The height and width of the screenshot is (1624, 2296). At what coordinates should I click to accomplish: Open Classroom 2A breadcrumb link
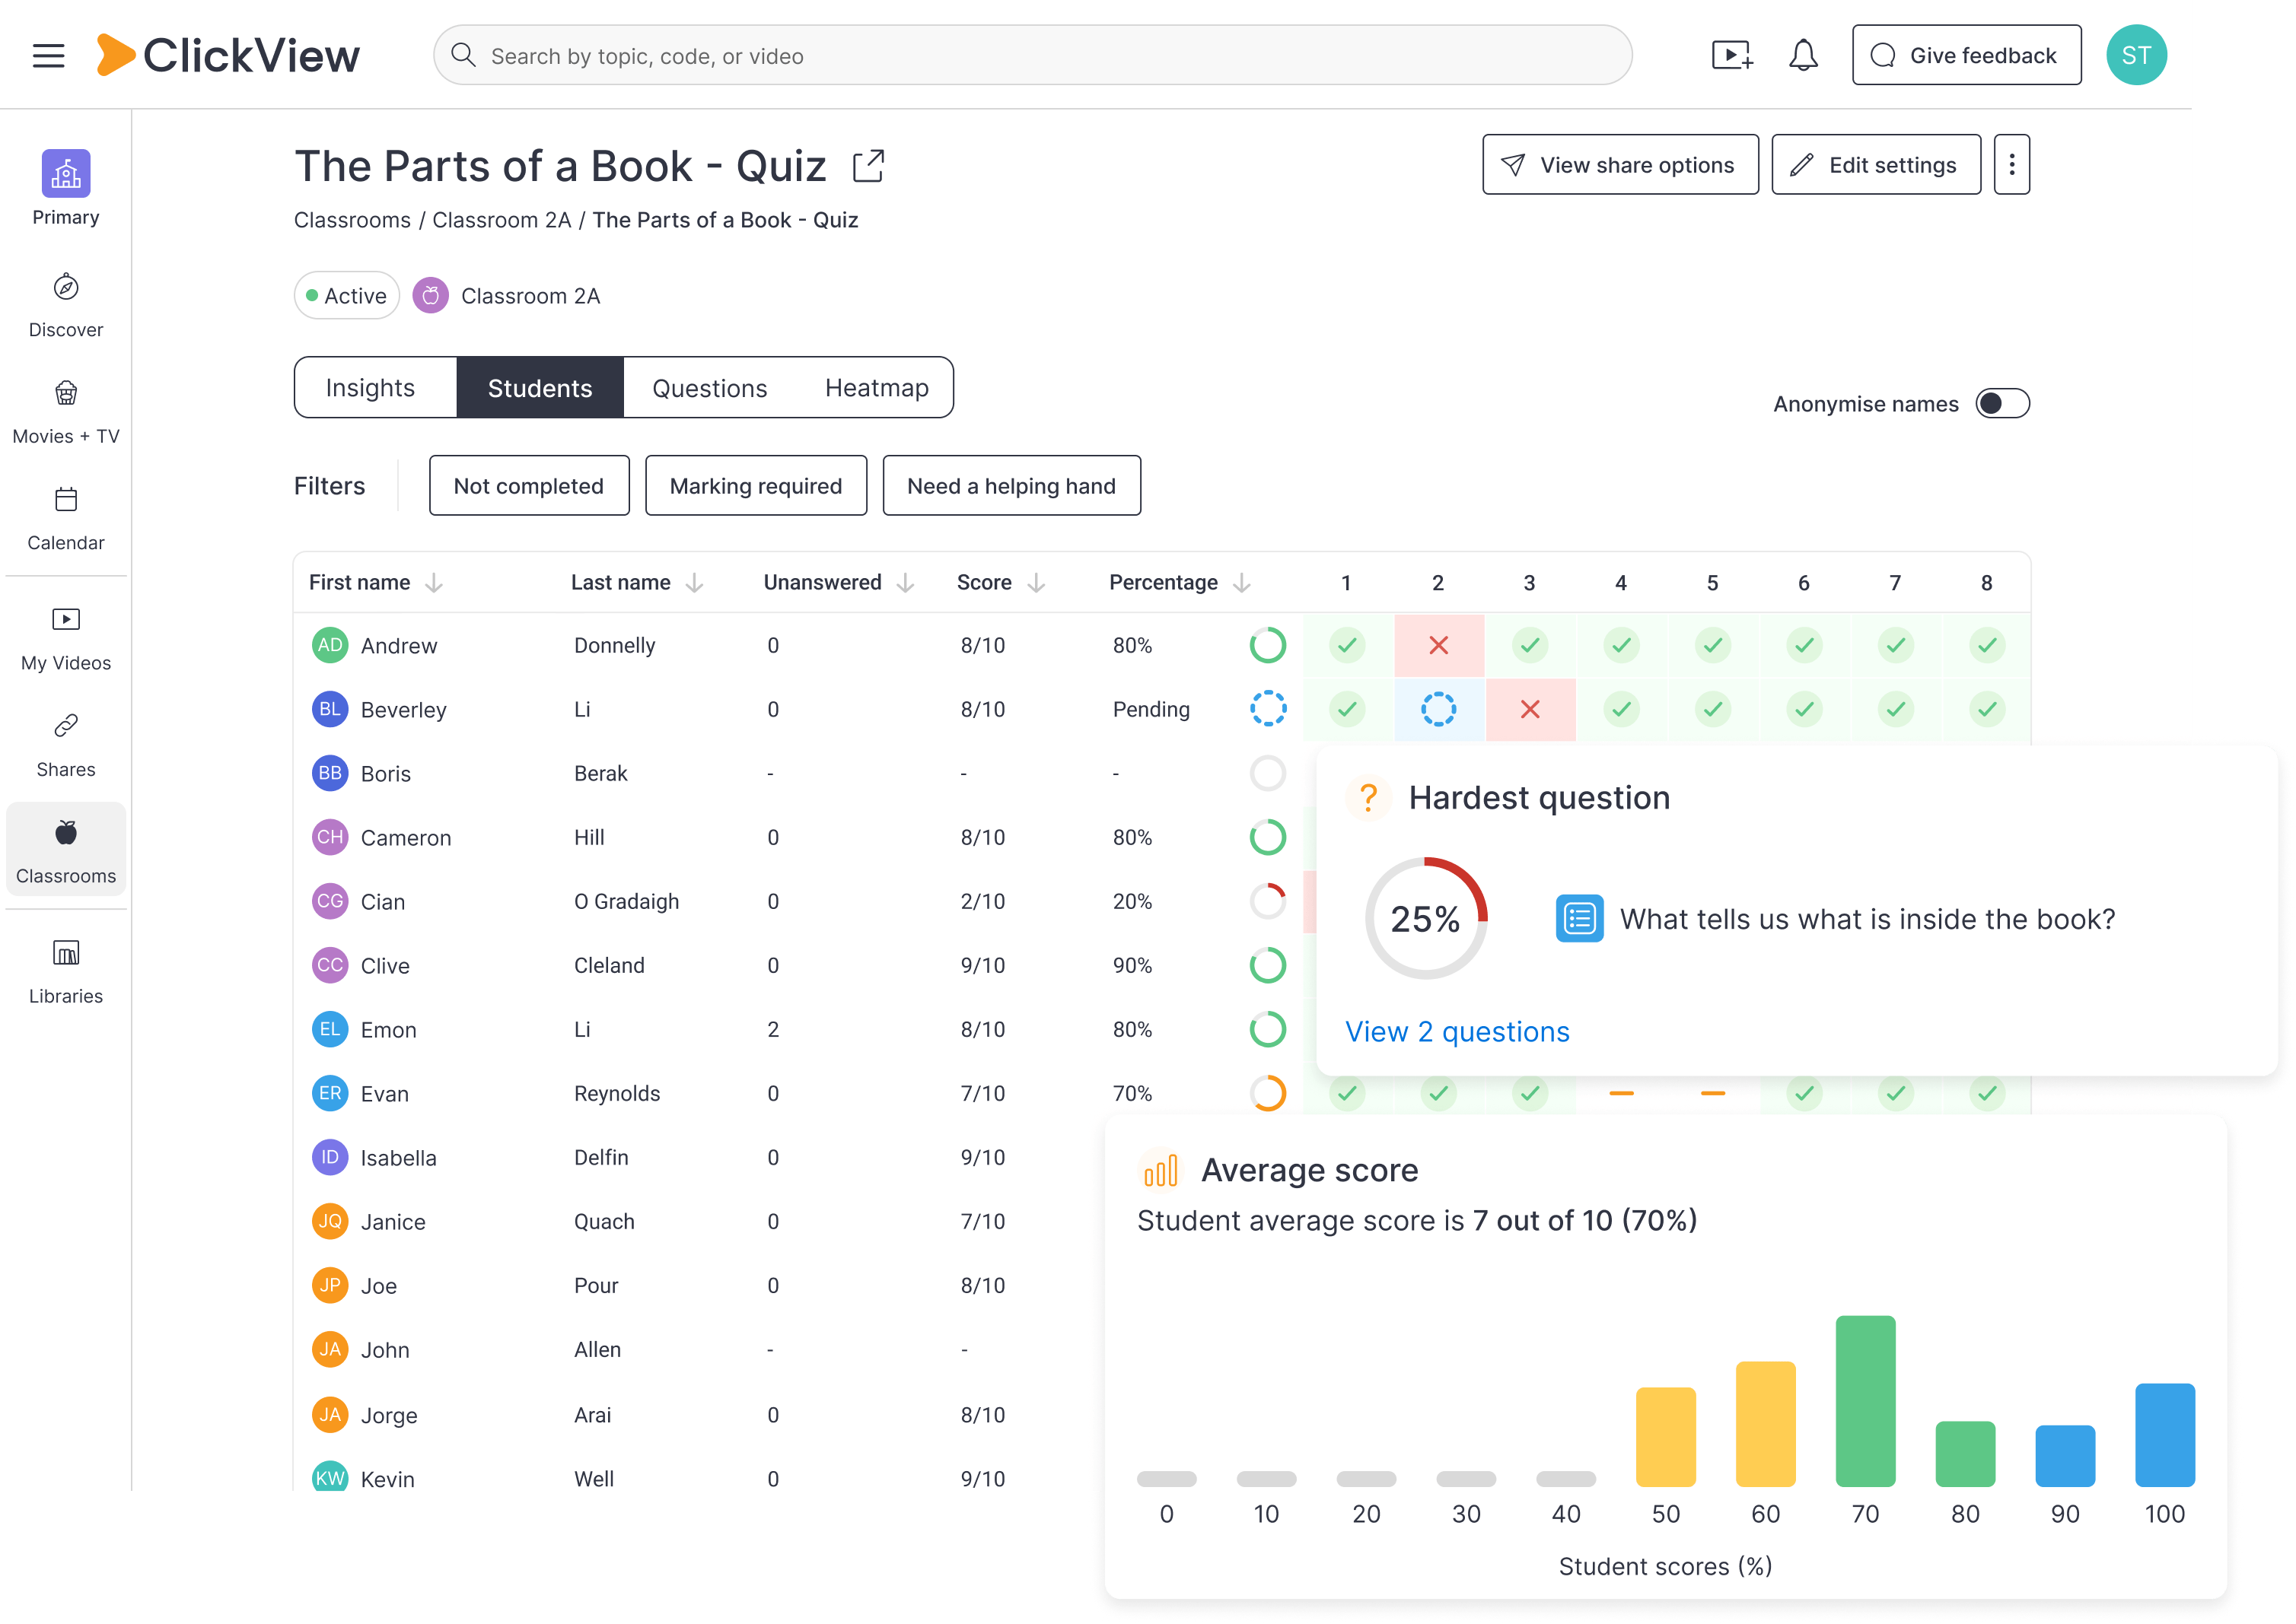502,220
